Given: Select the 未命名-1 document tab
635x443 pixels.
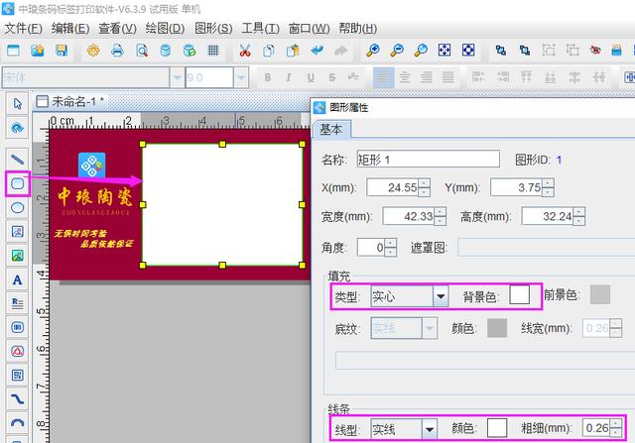Looking at the screenshot, I should tap(70, 101).
